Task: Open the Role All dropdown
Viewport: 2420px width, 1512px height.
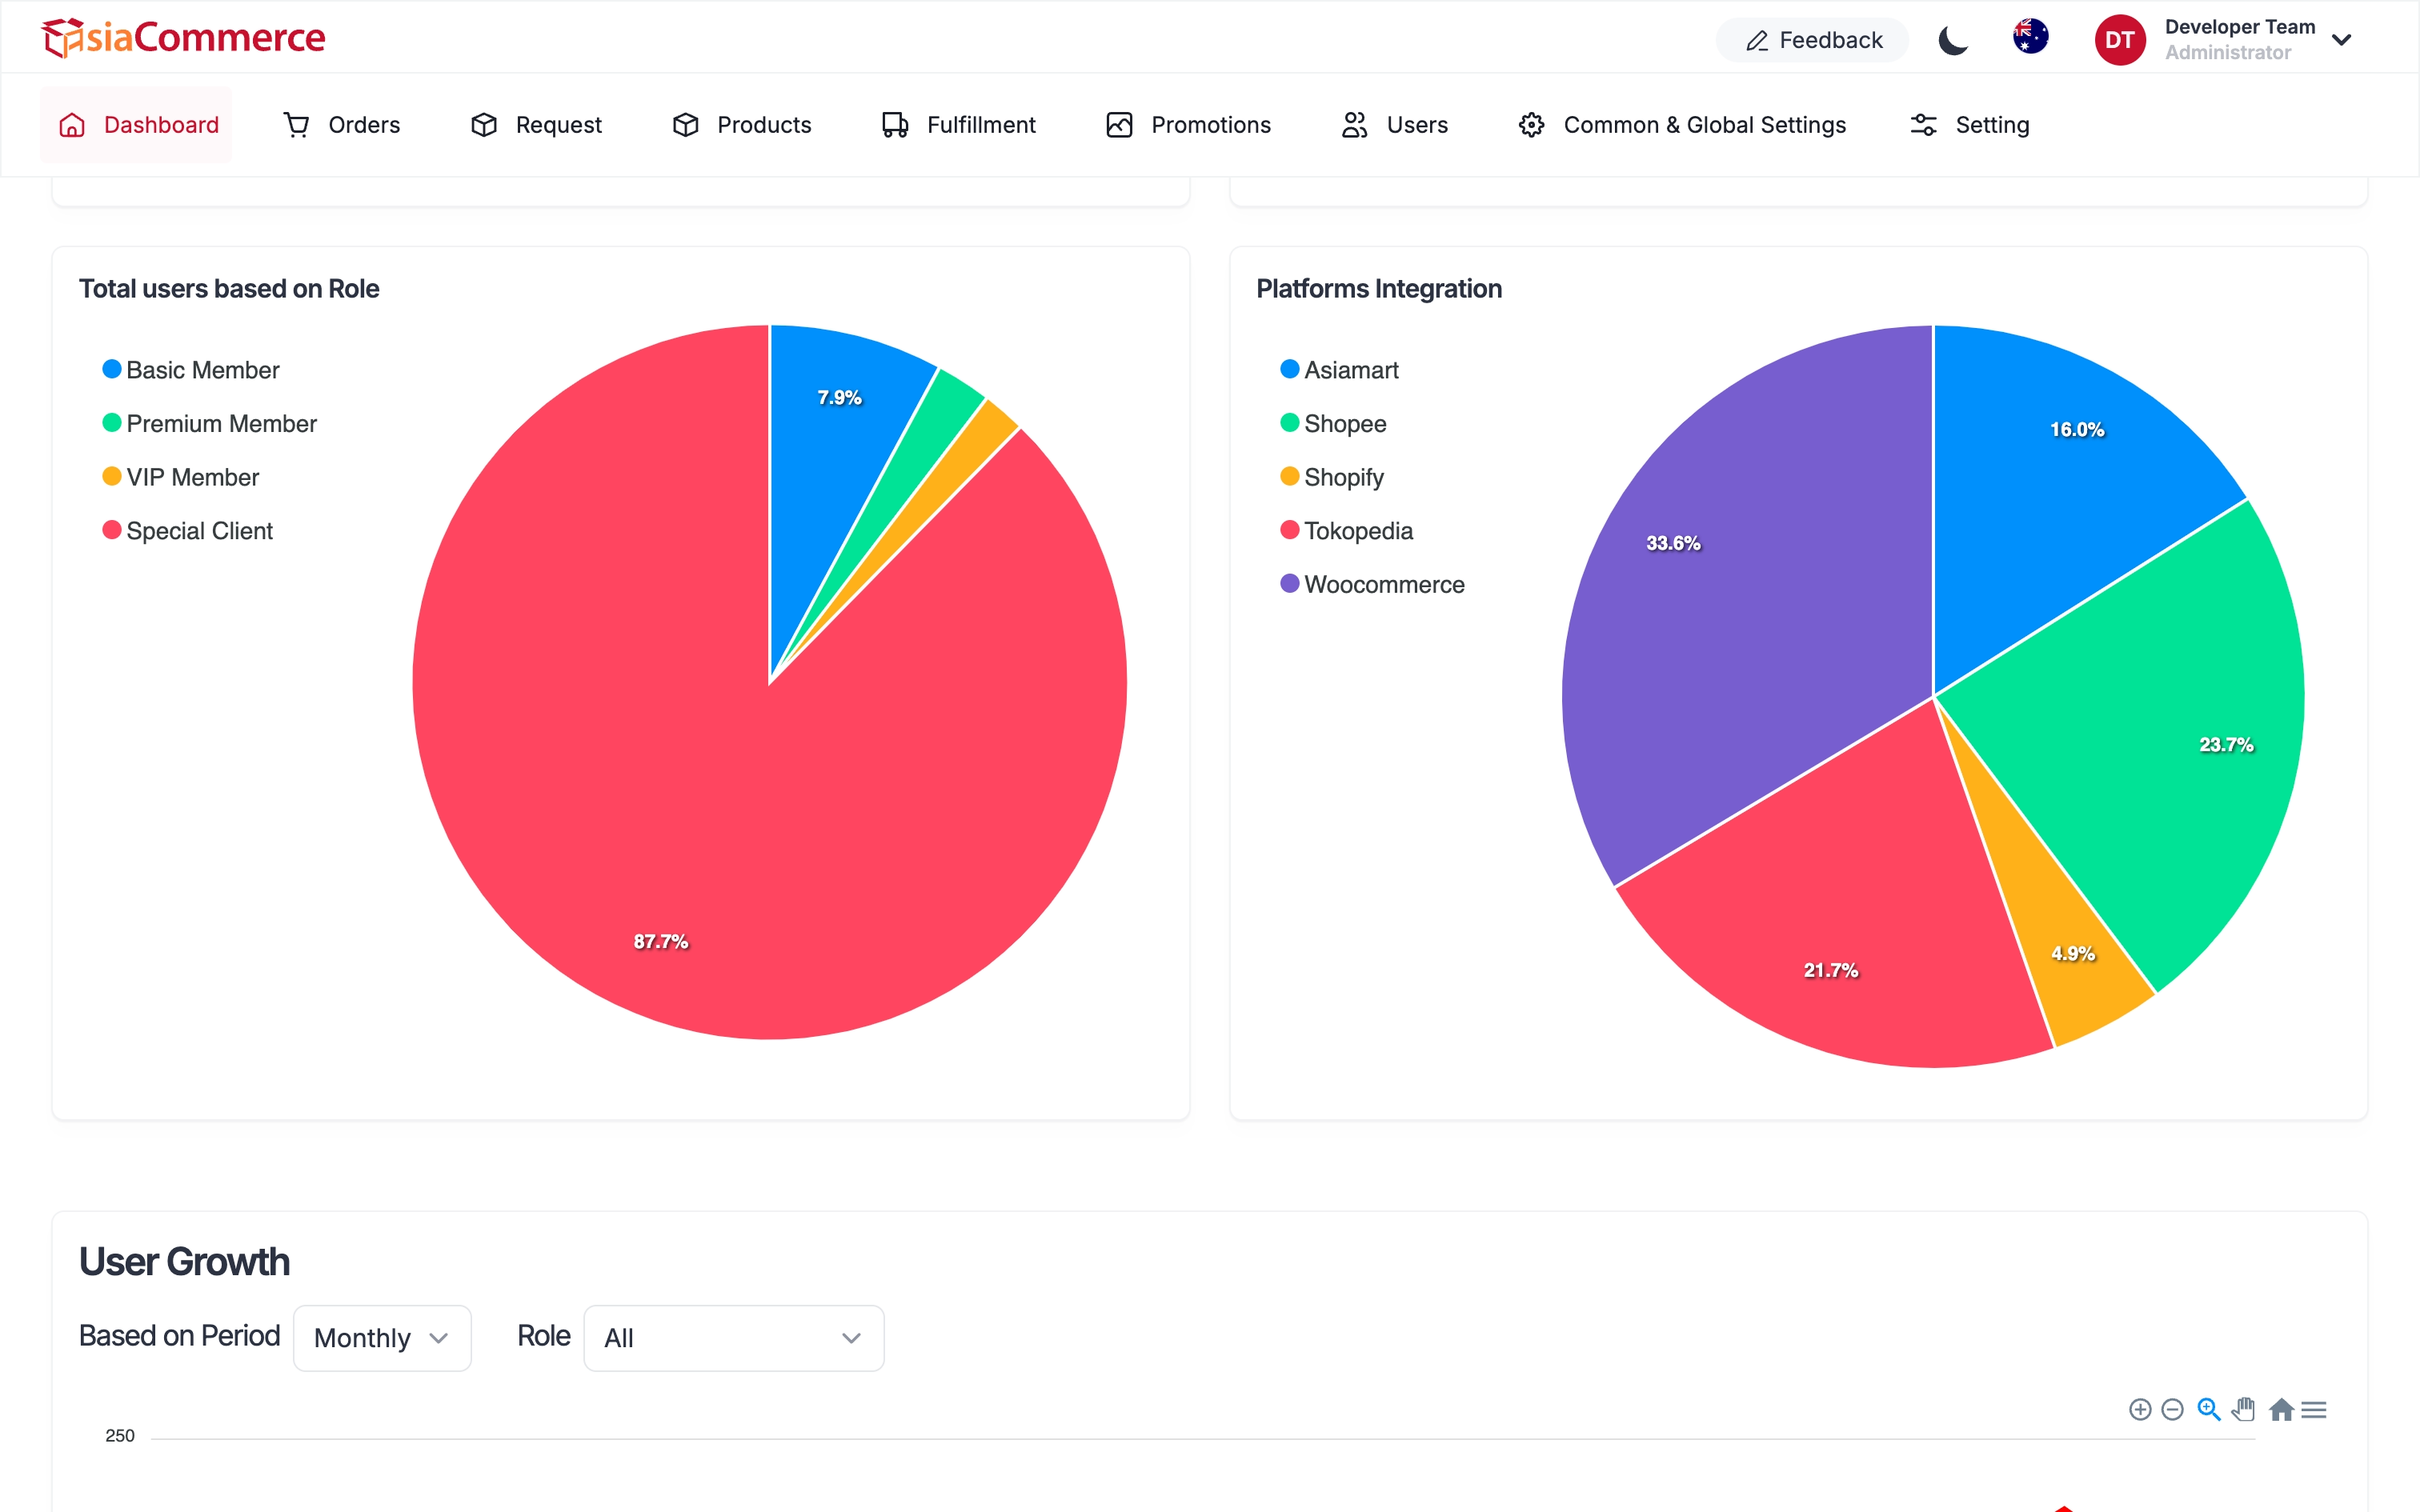Action: (x=733, y=1338)
